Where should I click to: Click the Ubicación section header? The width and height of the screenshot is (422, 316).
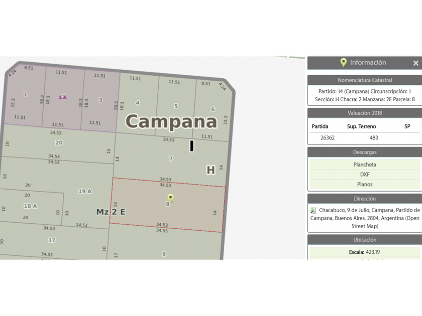click(x=365, y=240)
